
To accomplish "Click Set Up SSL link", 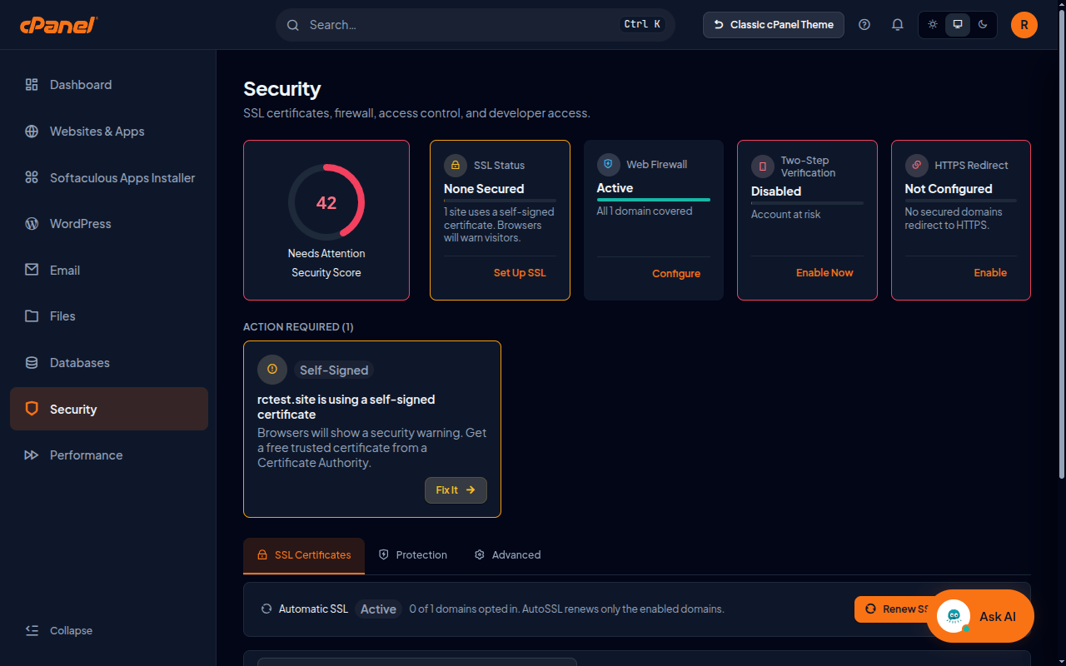I will 520,273.
